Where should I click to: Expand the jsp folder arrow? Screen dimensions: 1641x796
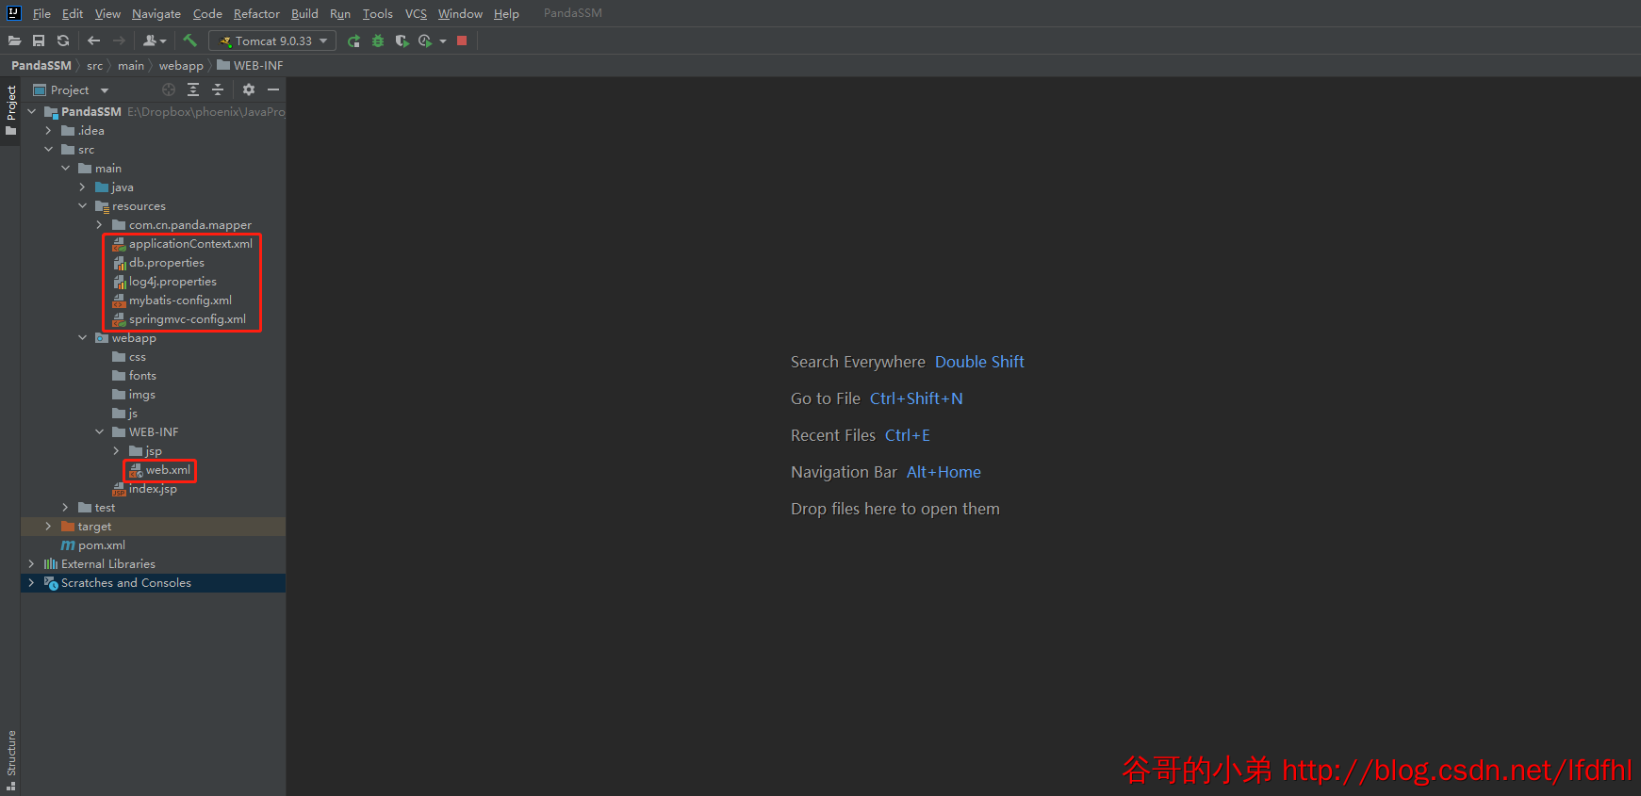[117, 450]
